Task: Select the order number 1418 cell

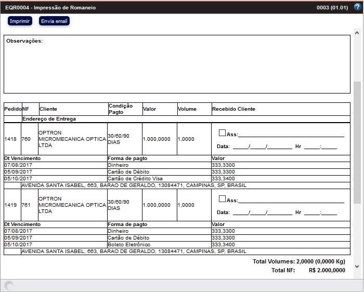Action: coord(11,139)
